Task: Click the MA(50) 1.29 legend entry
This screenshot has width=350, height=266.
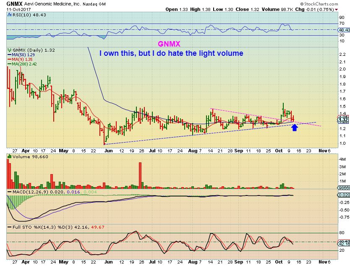Action: click(23, 55)
